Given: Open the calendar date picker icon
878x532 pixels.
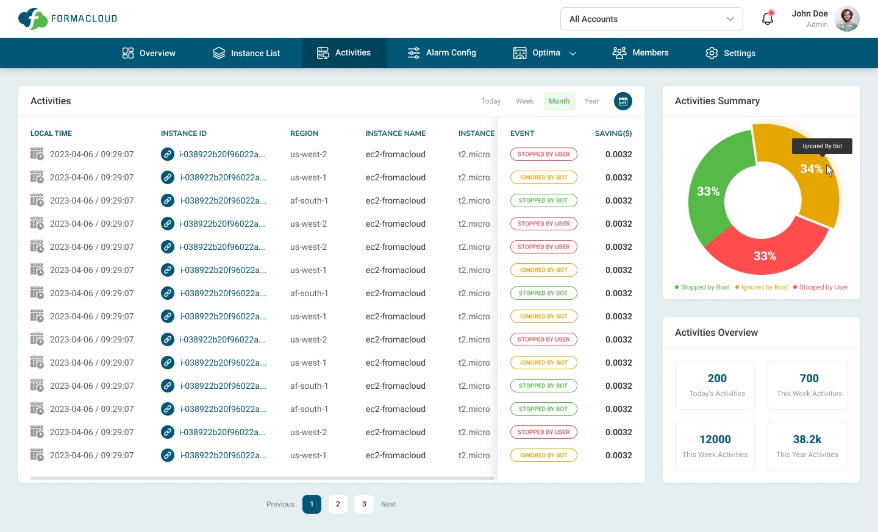Looking at the screenshot, I should [623, 101].
